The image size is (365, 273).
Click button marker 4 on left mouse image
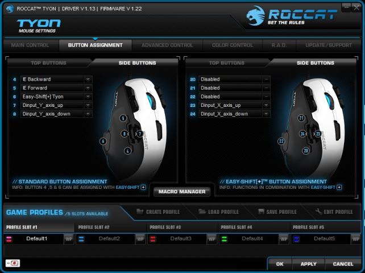point(127,151)
